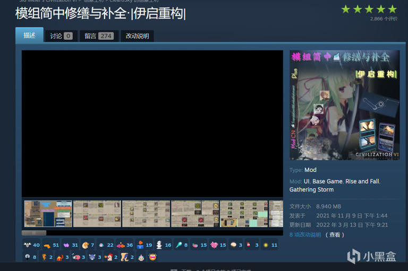
Task: Click the UI mod tag link
Action: pyautogui.click(x=307, y=181)
